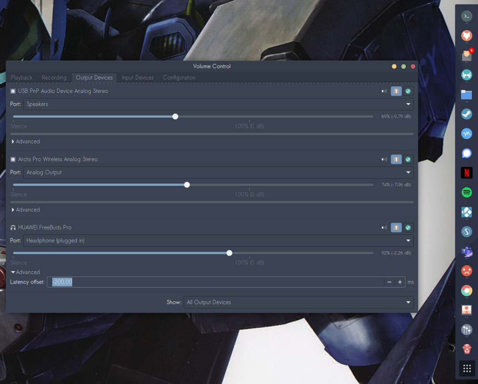The width and height of the screenshot is (478, 384).
Task: Increase latency offset with plus button
Action: point(400,282)
